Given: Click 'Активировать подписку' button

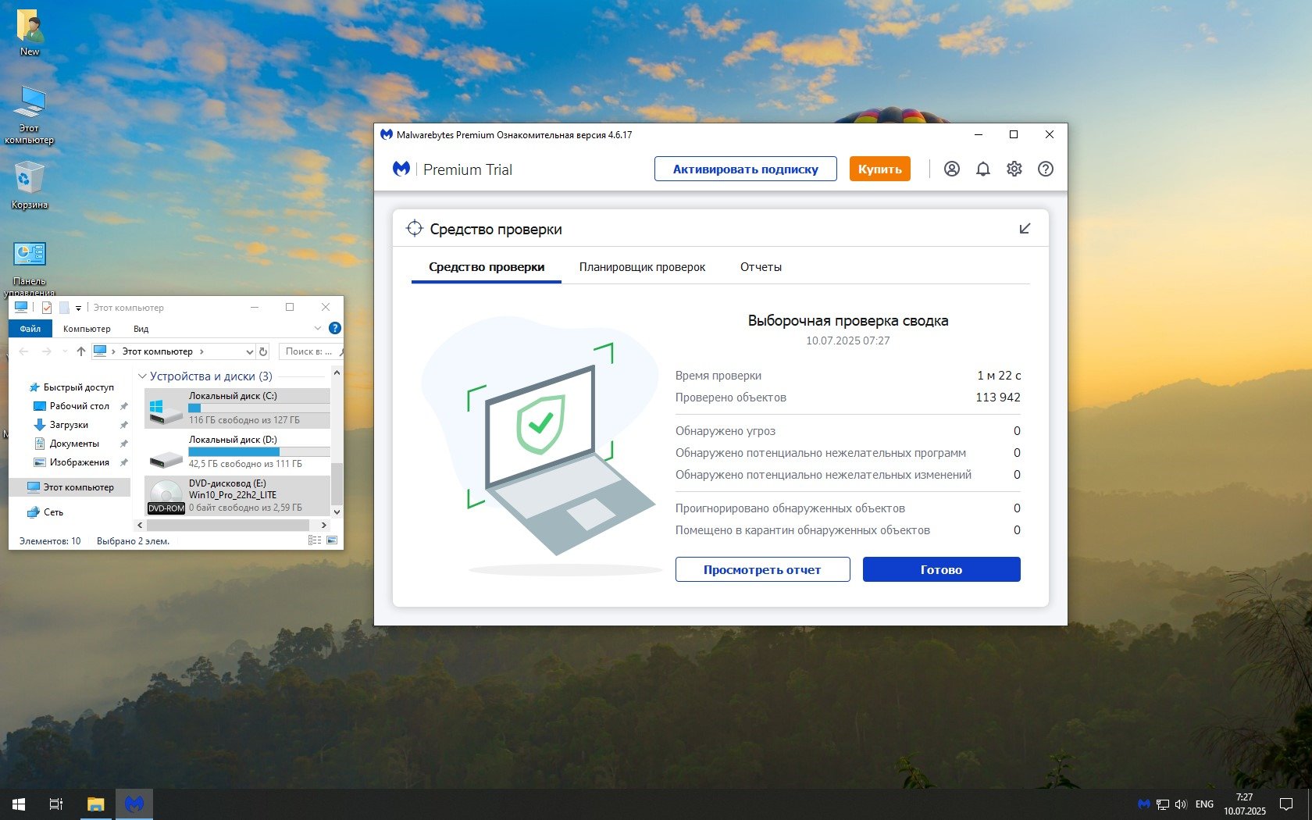Looking at the screenshot, I should point(745,169).
